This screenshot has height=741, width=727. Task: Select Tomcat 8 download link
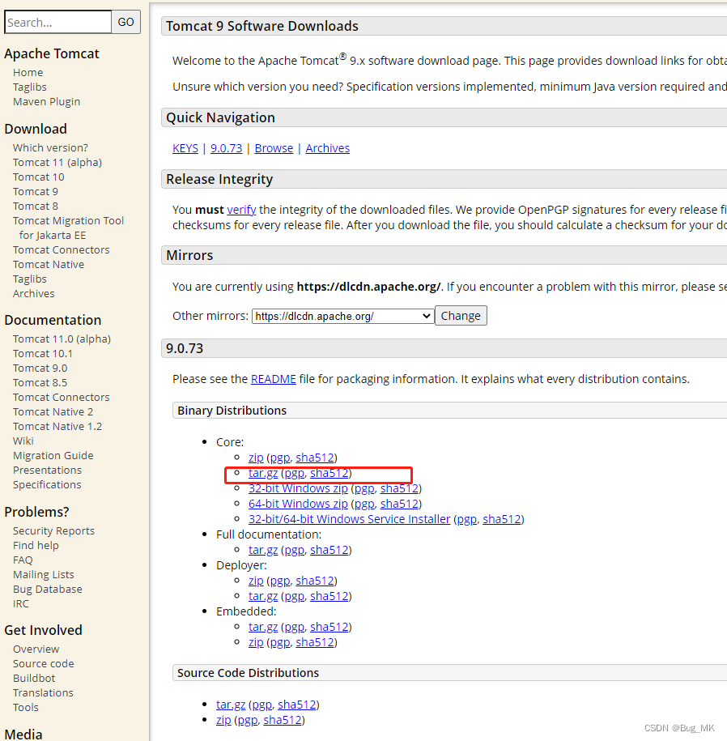pyautogui.click(x=36, y=206)
